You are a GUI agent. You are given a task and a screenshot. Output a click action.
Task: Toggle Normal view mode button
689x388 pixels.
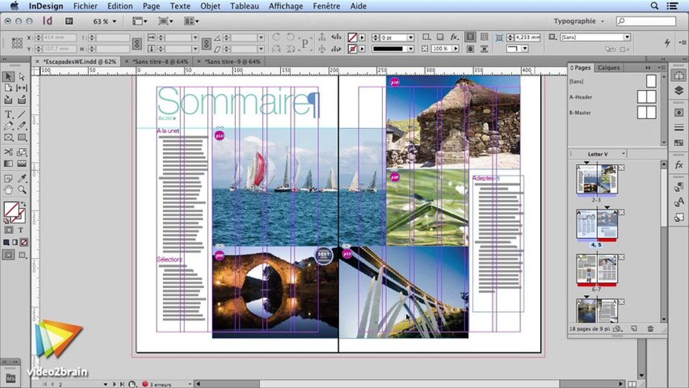click(9, 255)
